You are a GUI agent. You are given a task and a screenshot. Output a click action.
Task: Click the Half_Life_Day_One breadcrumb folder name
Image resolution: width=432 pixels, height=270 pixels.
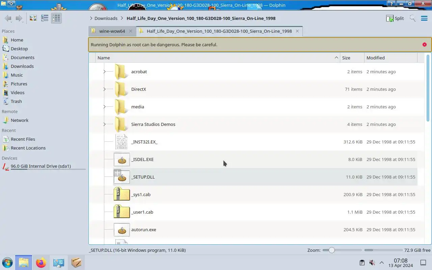(201, 18)
